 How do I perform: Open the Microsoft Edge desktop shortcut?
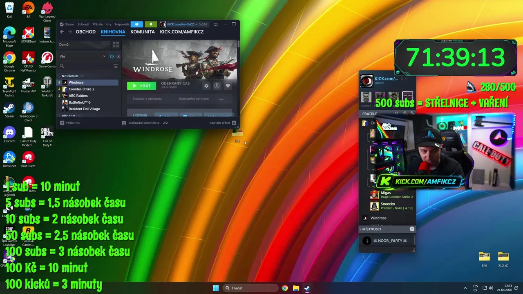[x=9, y=37]
